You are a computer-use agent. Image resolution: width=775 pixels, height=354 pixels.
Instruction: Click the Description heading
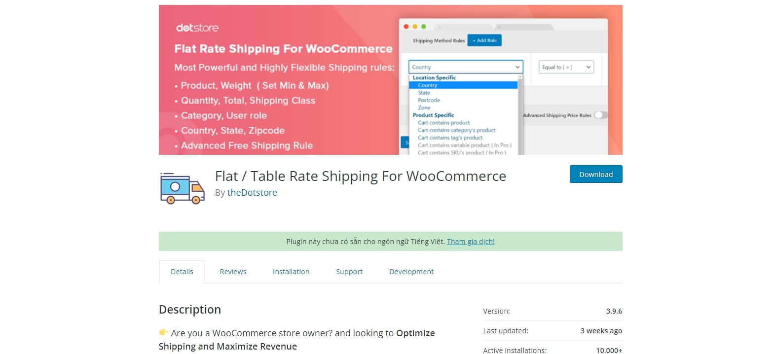pyautogui.click(x=190, y=310)
